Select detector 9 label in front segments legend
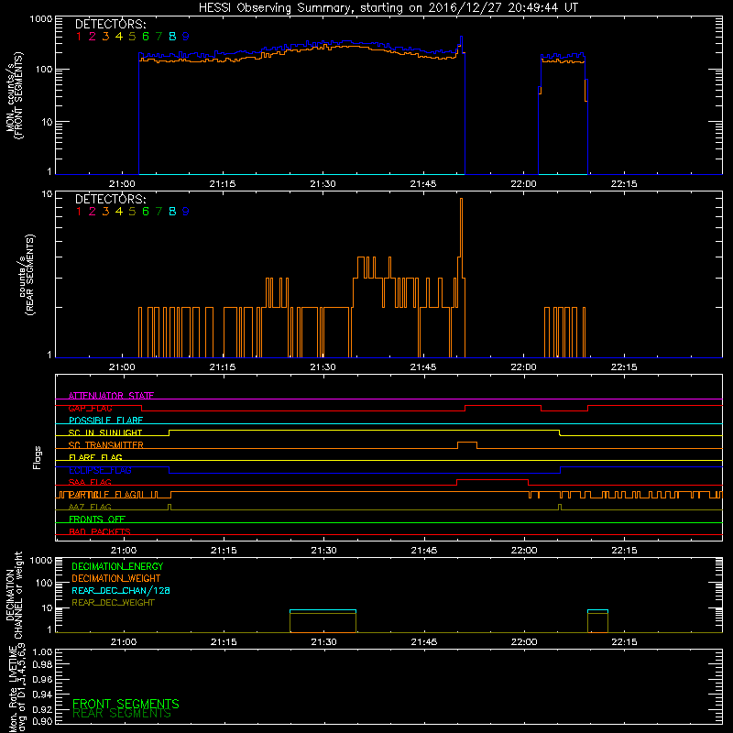The height and width of the screenshot is (733, 733). click(186, 37)
